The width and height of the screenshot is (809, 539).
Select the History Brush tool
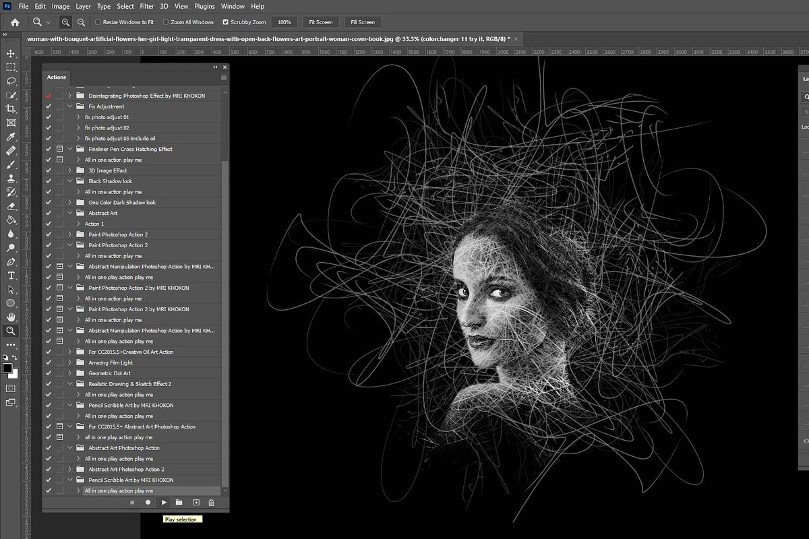click(x=11, y=192)
